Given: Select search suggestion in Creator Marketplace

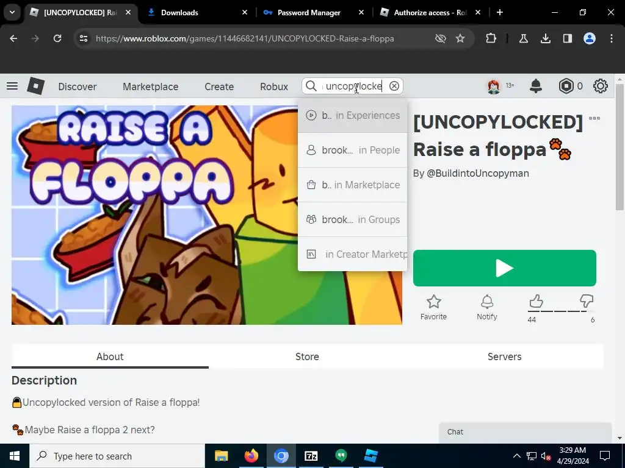Looking at the screenshot, I should click(x=352, y=254).
